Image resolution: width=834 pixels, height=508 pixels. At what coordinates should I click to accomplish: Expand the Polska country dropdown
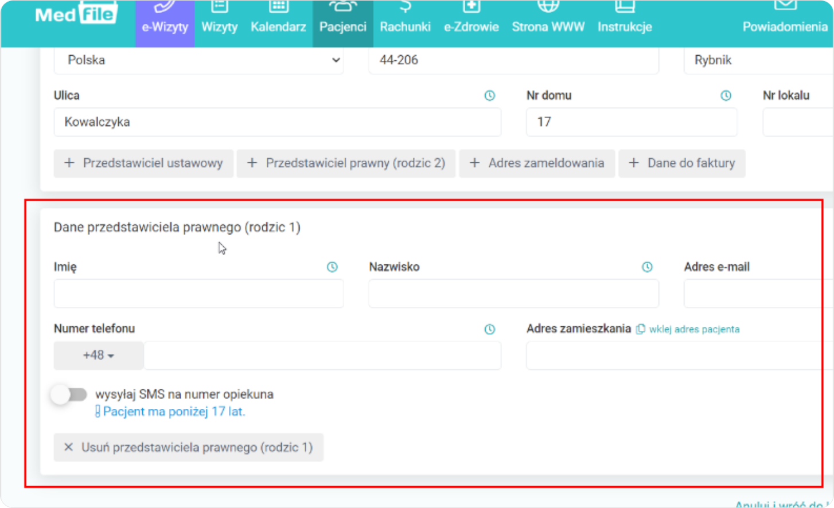click(x=198, y=60)
